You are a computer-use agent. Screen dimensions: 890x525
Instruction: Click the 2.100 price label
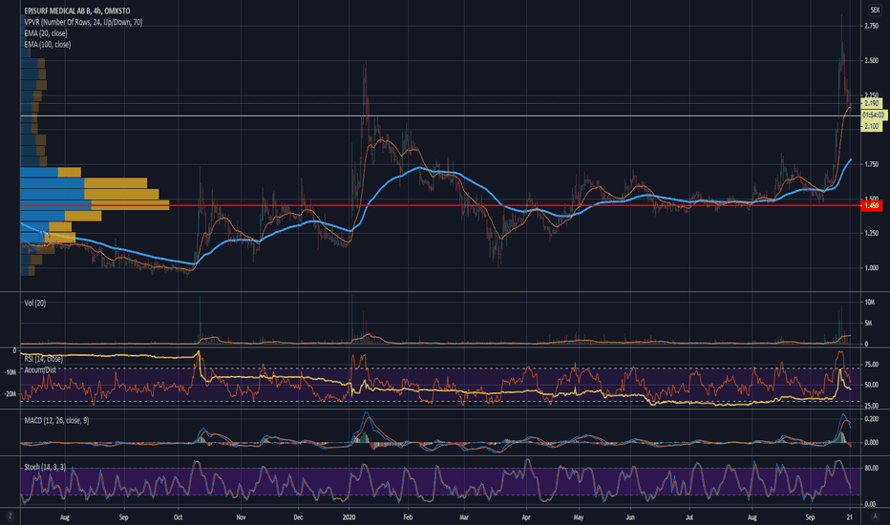coord(872,126)
